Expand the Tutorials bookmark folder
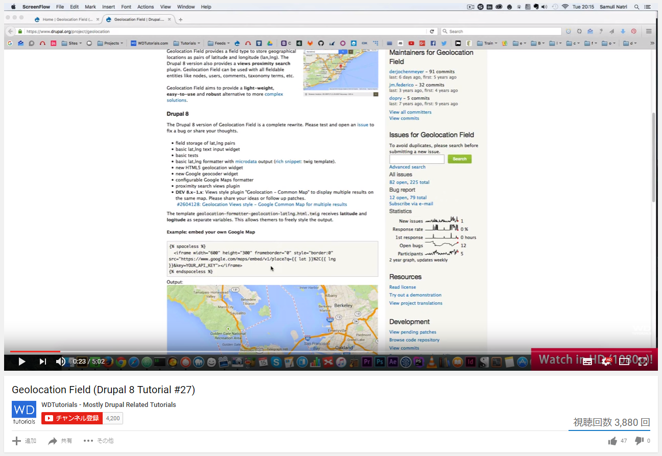Image resolution: width=662 pixels, height=456 pixels. tap(186, 43)
